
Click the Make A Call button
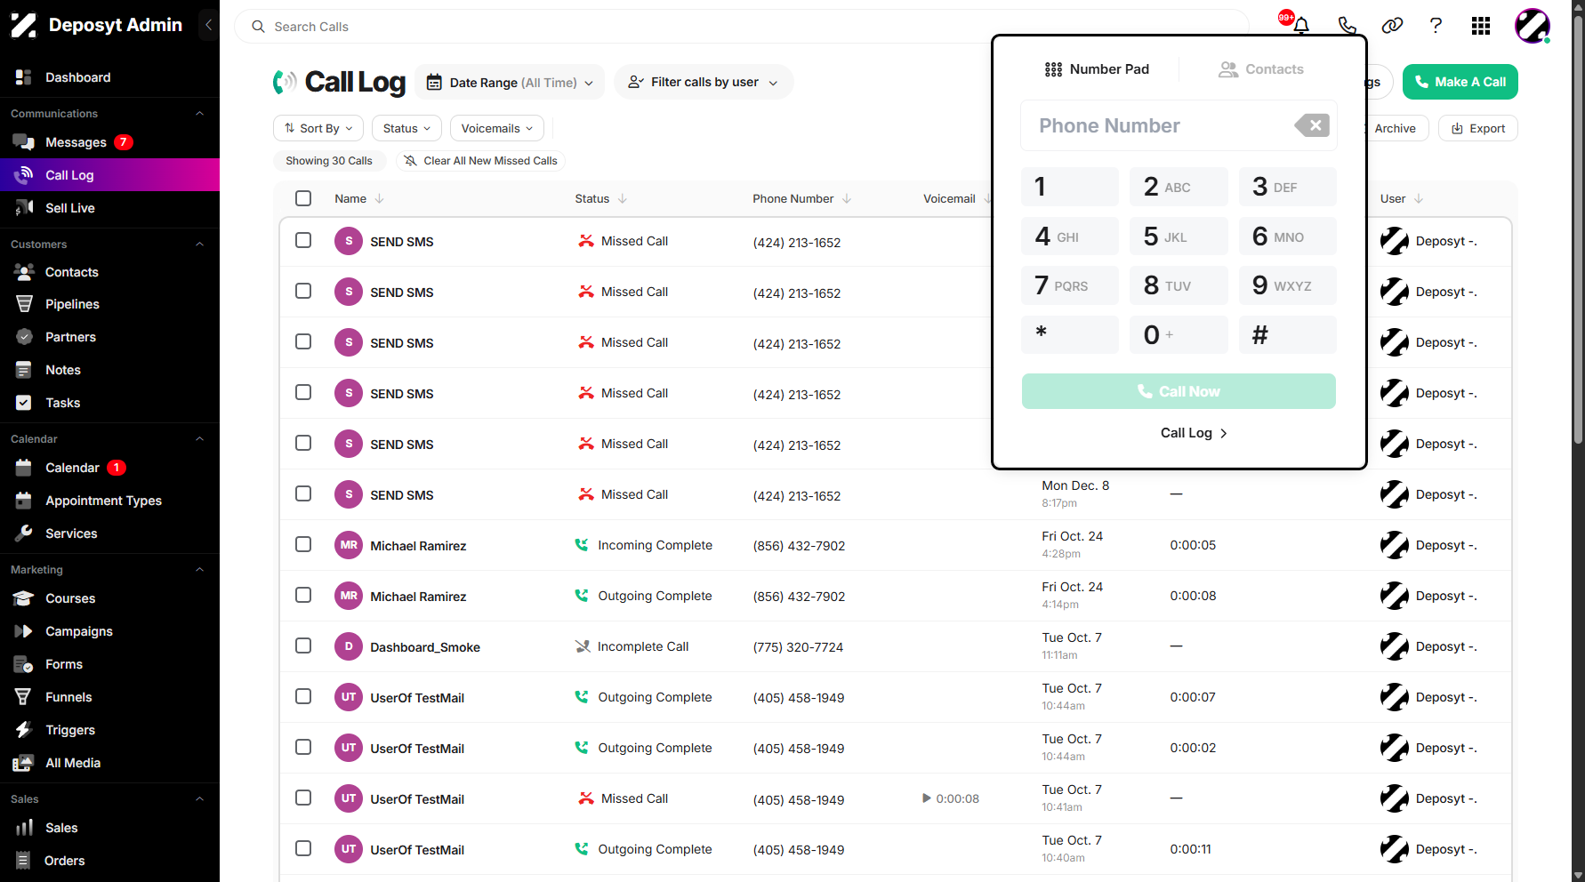pyautogui.click(x=1460, y=82)
